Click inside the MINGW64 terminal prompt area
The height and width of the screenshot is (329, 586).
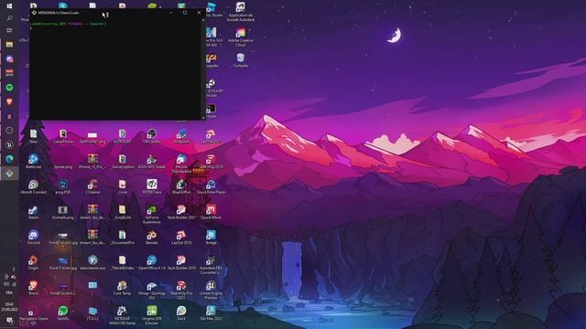coord(115,71)
